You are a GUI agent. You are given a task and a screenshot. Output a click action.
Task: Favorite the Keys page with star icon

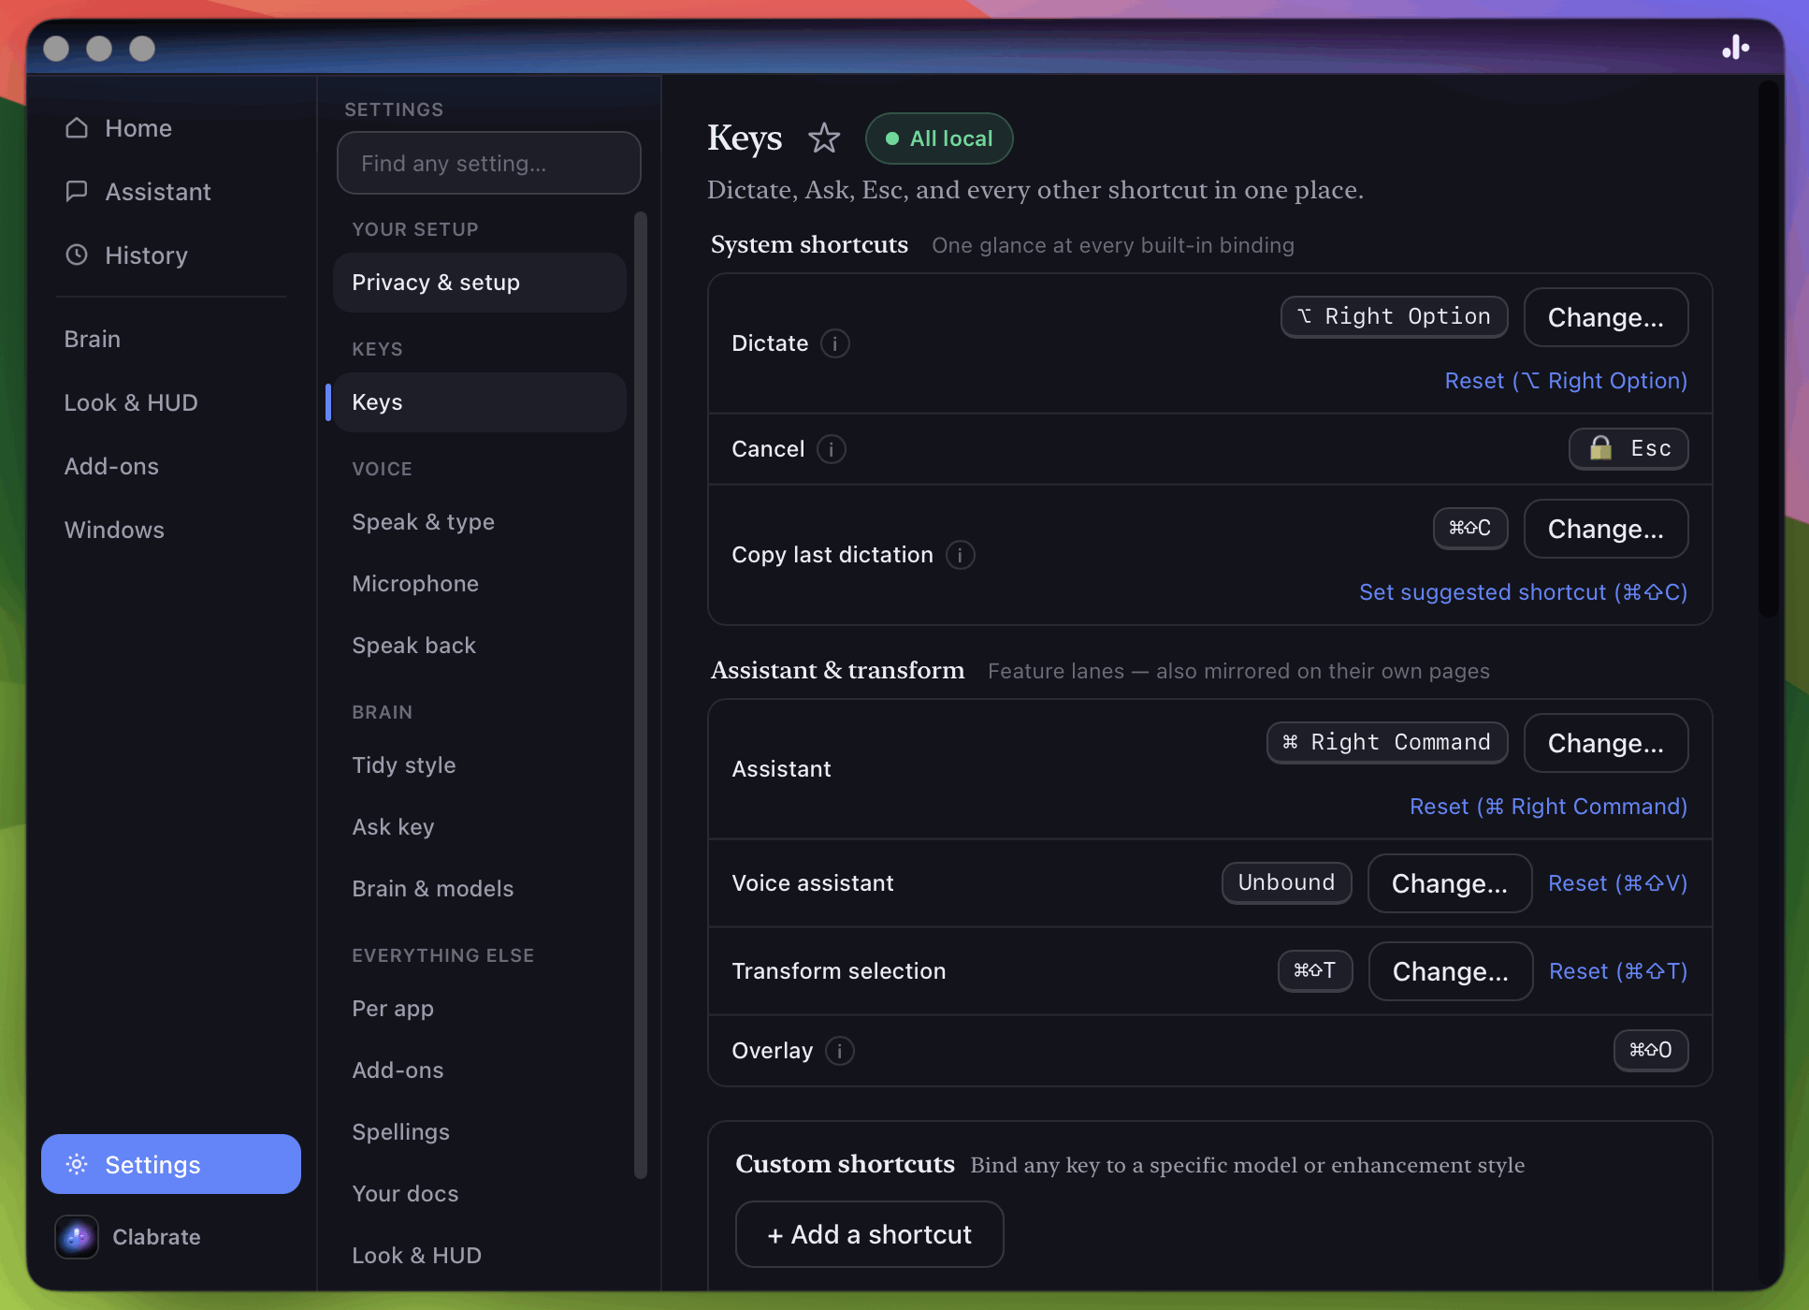tap(824, 138)
